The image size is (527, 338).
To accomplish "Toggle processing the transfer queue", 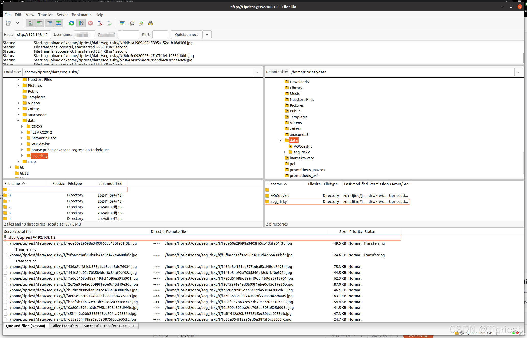I will [x=81, y=23].
